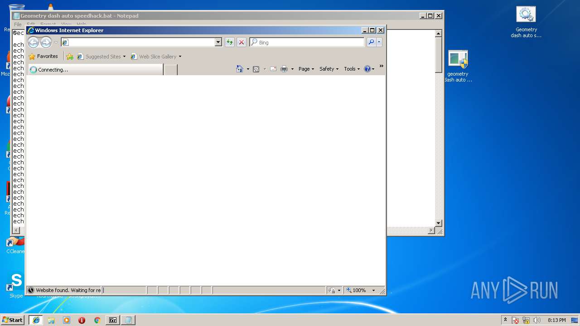Launch Windows Media Player from taskbar
The width and height of the screenshot is (580, 326).
tap(67, 320)
